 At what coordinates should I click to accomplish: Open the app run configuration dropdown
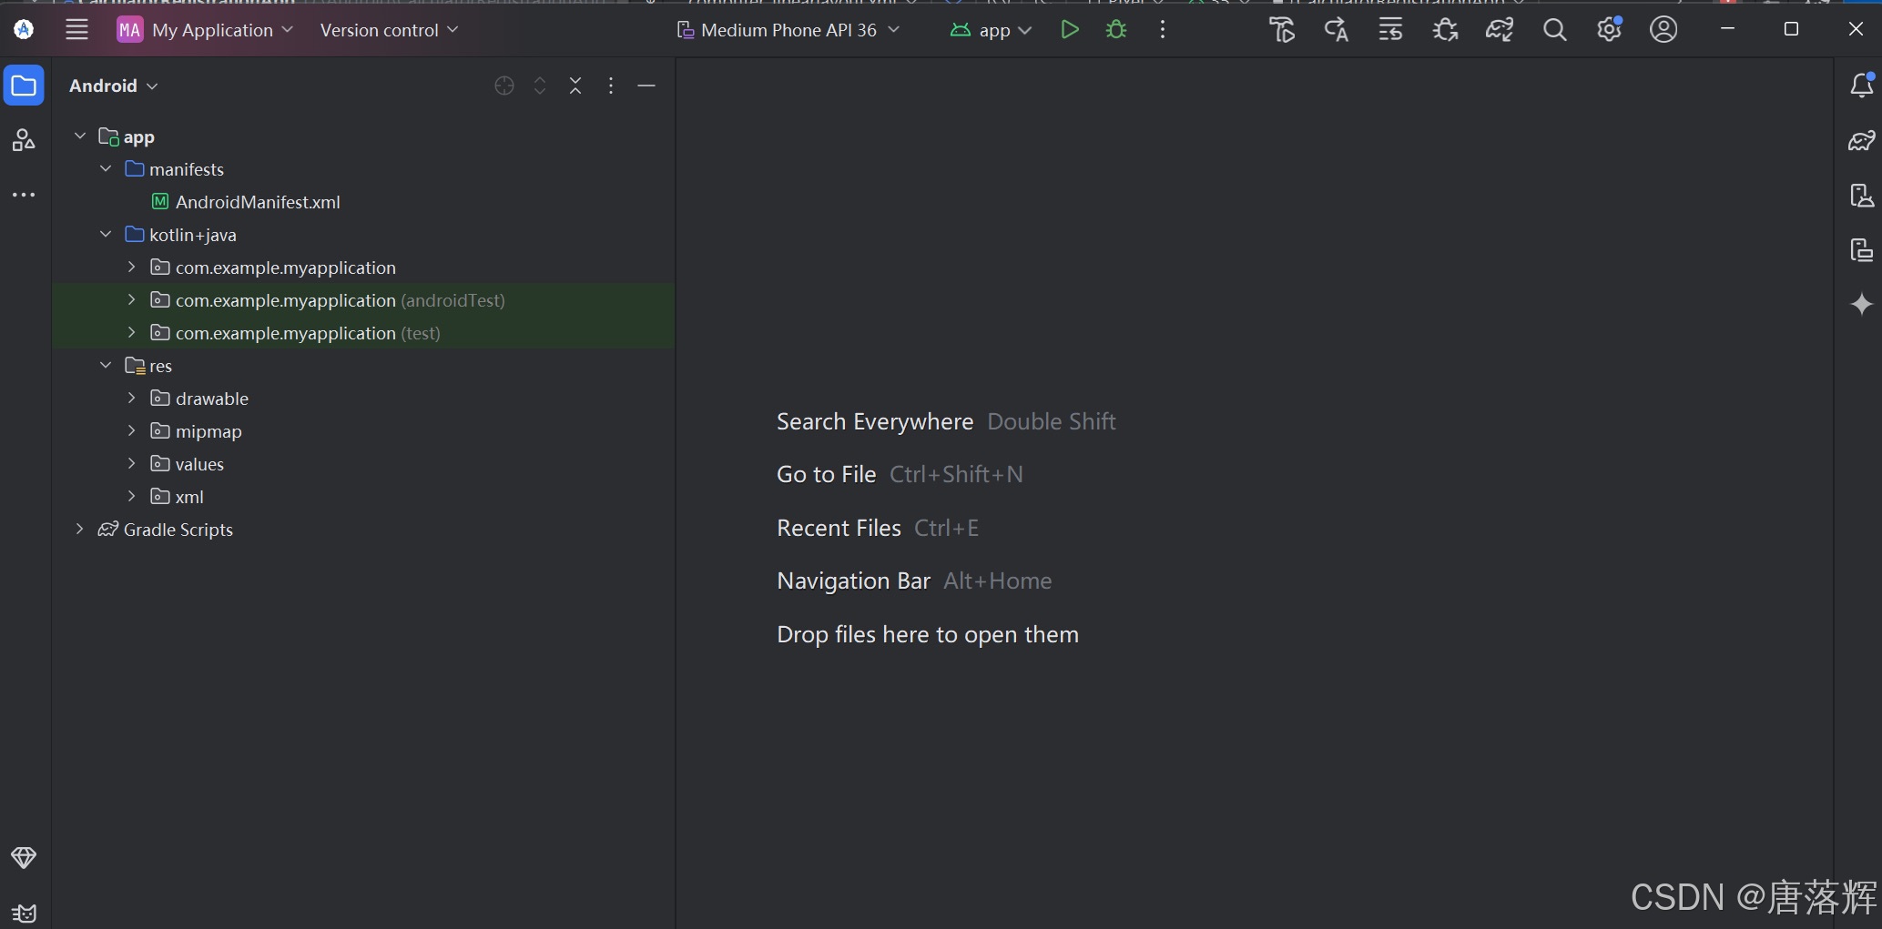coord(992,29)
